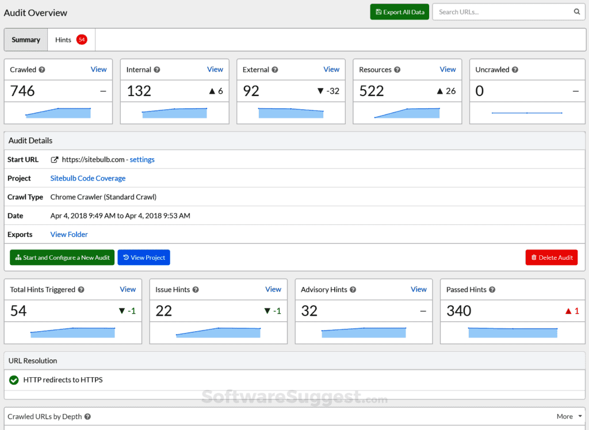Open help icon for Issue Hints
This screenshot has width=589, height=430.
coord(196,290)
